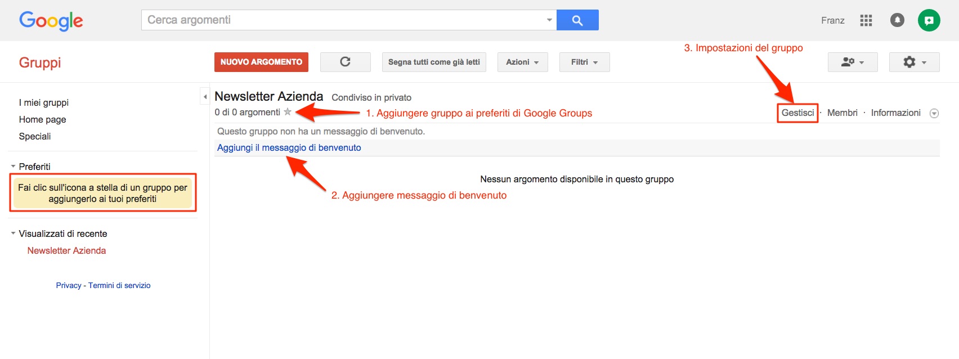959x359 pixels.
Task: Click the Gruppi title link
Action: (40, 62)
